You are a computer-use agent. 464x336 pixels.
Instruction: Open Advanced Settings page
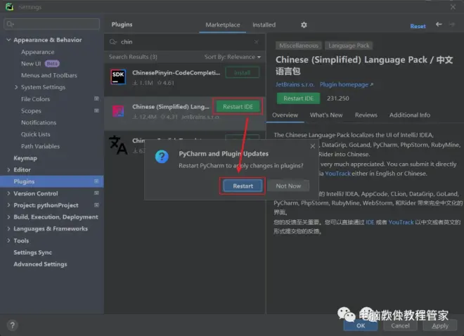(40, 264)
